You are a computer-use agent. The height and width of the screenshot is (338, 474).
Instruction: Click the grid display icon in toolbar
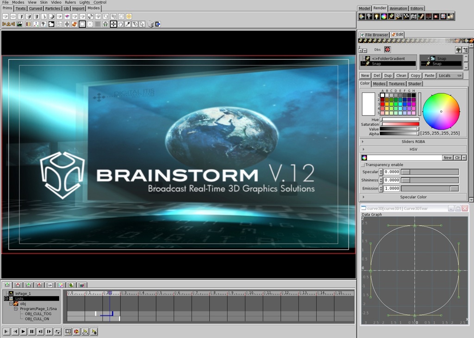[x=98, y=24]
